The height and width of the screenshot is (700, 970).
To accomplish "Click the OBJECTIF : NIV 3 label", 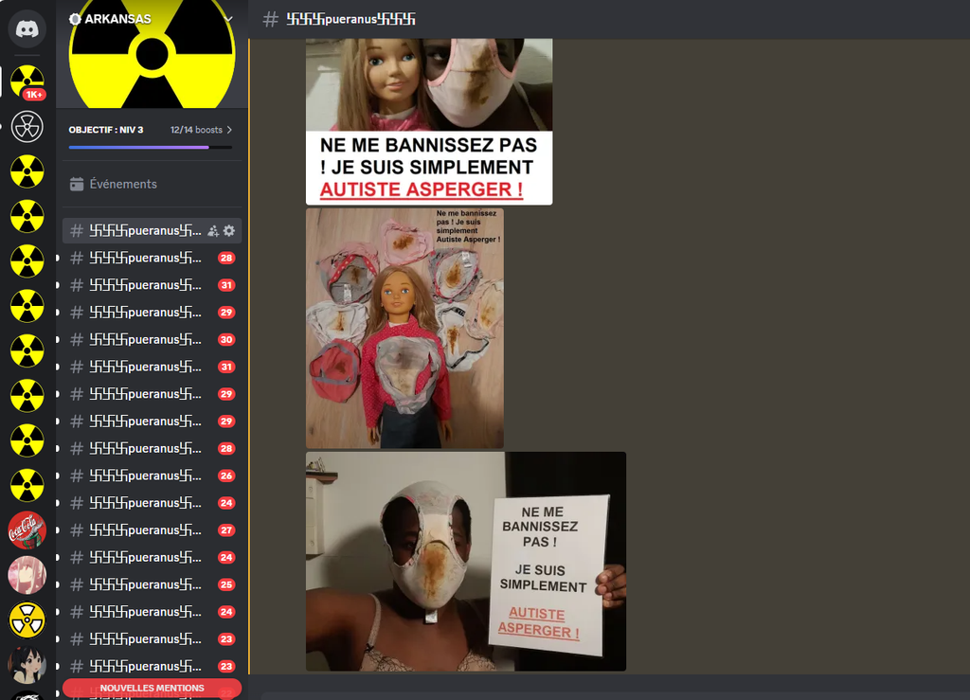I will tap(106, 130).
